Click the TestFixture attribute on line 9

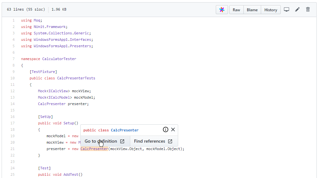coord(43,72)
